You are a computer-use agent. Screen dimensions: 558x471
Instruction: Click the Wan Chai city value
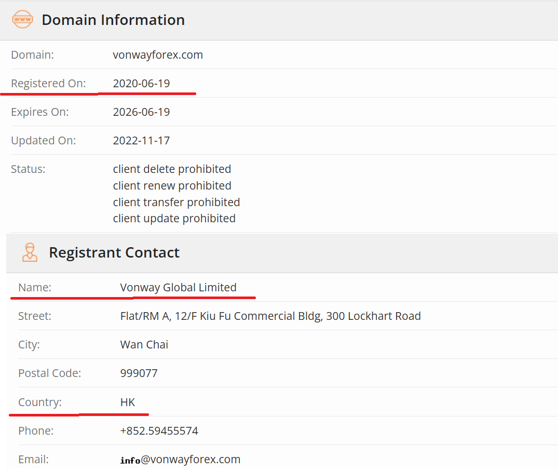pos(144,344)
